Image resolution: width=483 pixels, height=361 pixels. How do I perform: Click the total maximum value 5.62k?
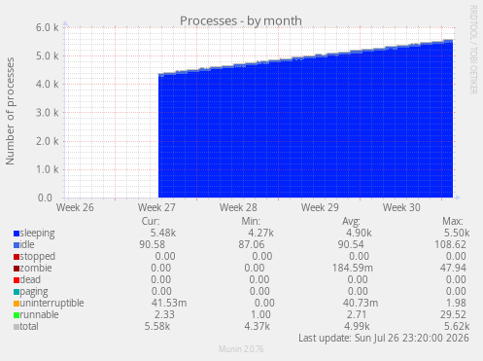pyautogui.click(x=457, y=326)
